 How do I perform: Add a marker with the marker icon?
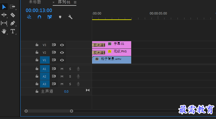coord(60,17)
